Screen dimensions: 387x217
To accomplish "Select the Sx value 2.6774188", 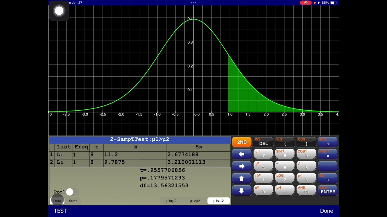I will coord(198,154).
